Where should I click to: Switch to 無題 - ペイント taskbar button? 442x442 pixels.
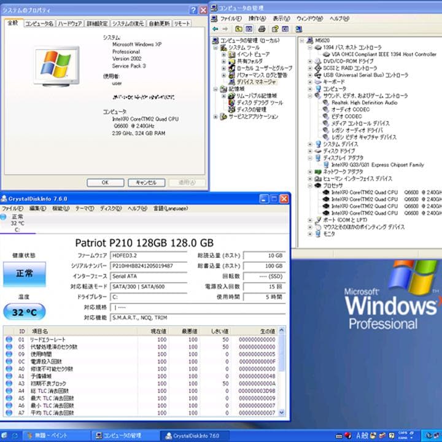click(56, 435)
